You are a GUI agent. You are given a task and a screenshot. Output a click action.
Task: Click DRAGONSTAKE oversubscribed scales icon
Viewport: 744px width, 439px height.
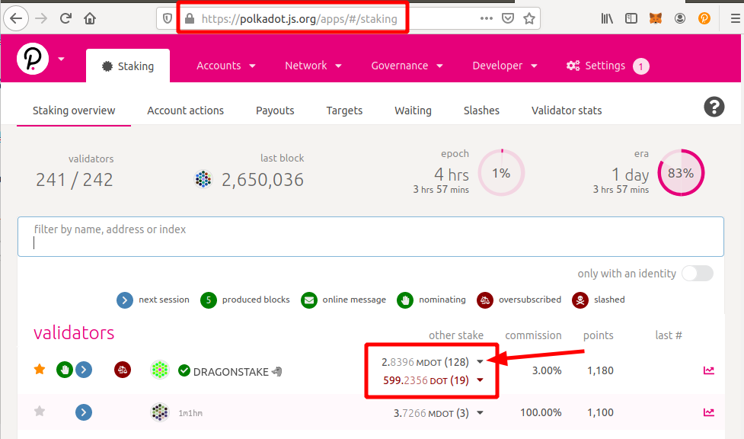(123, 369)
